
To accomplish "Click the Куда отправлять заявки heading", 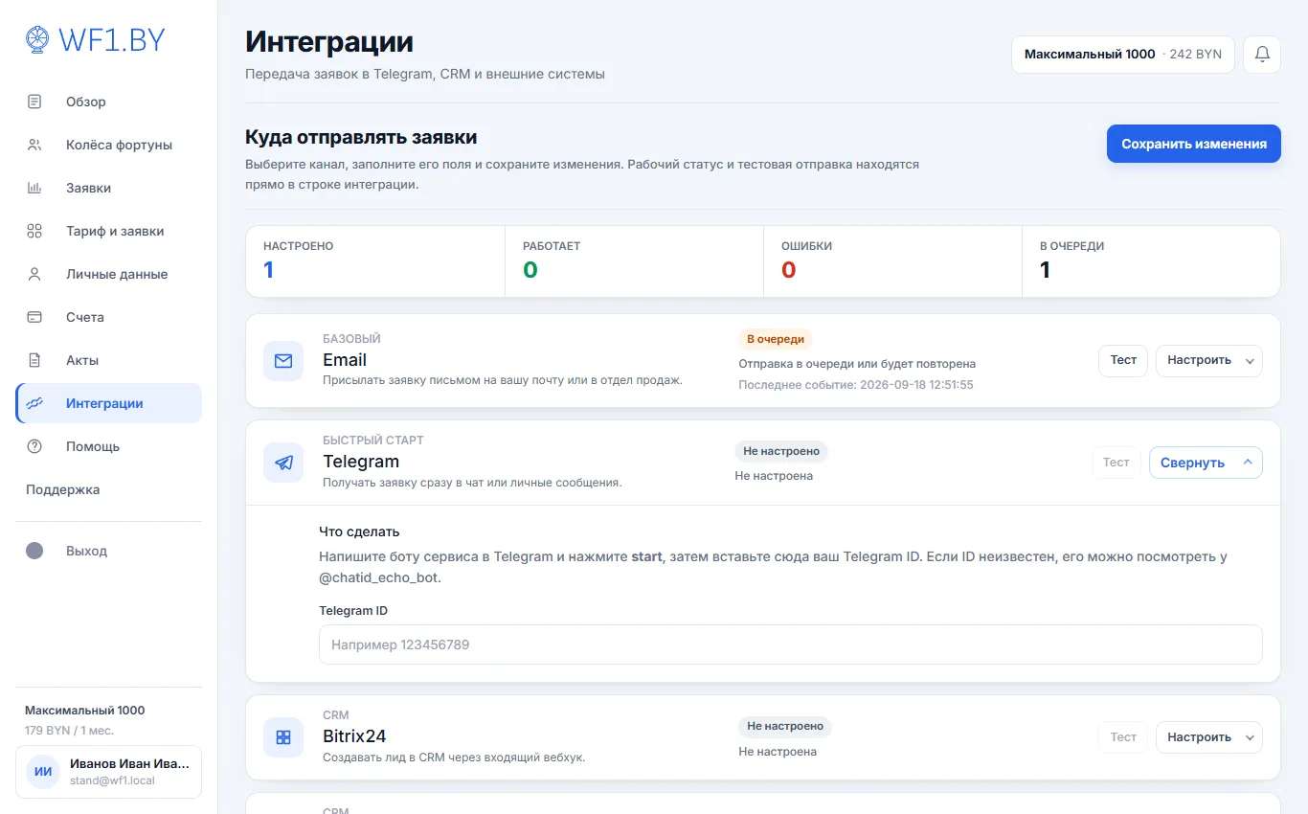I will (x=361, y=137).
